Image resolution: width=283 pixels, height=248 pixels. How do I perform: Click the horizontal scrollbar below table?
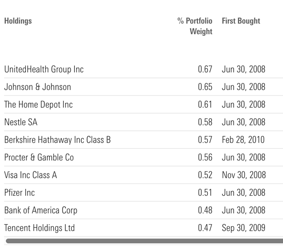click(x=144, y=241)
